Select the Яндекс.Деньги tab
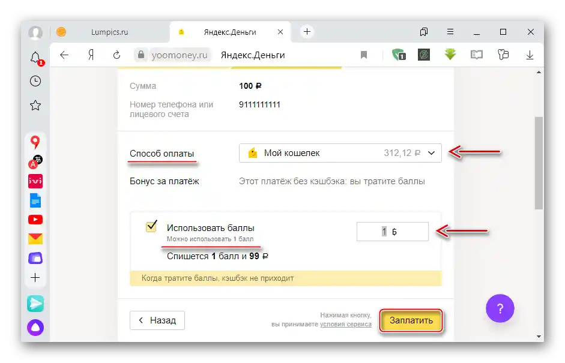Screen dimensions: 565x363 pyautogui.click(x=230, y=32)
